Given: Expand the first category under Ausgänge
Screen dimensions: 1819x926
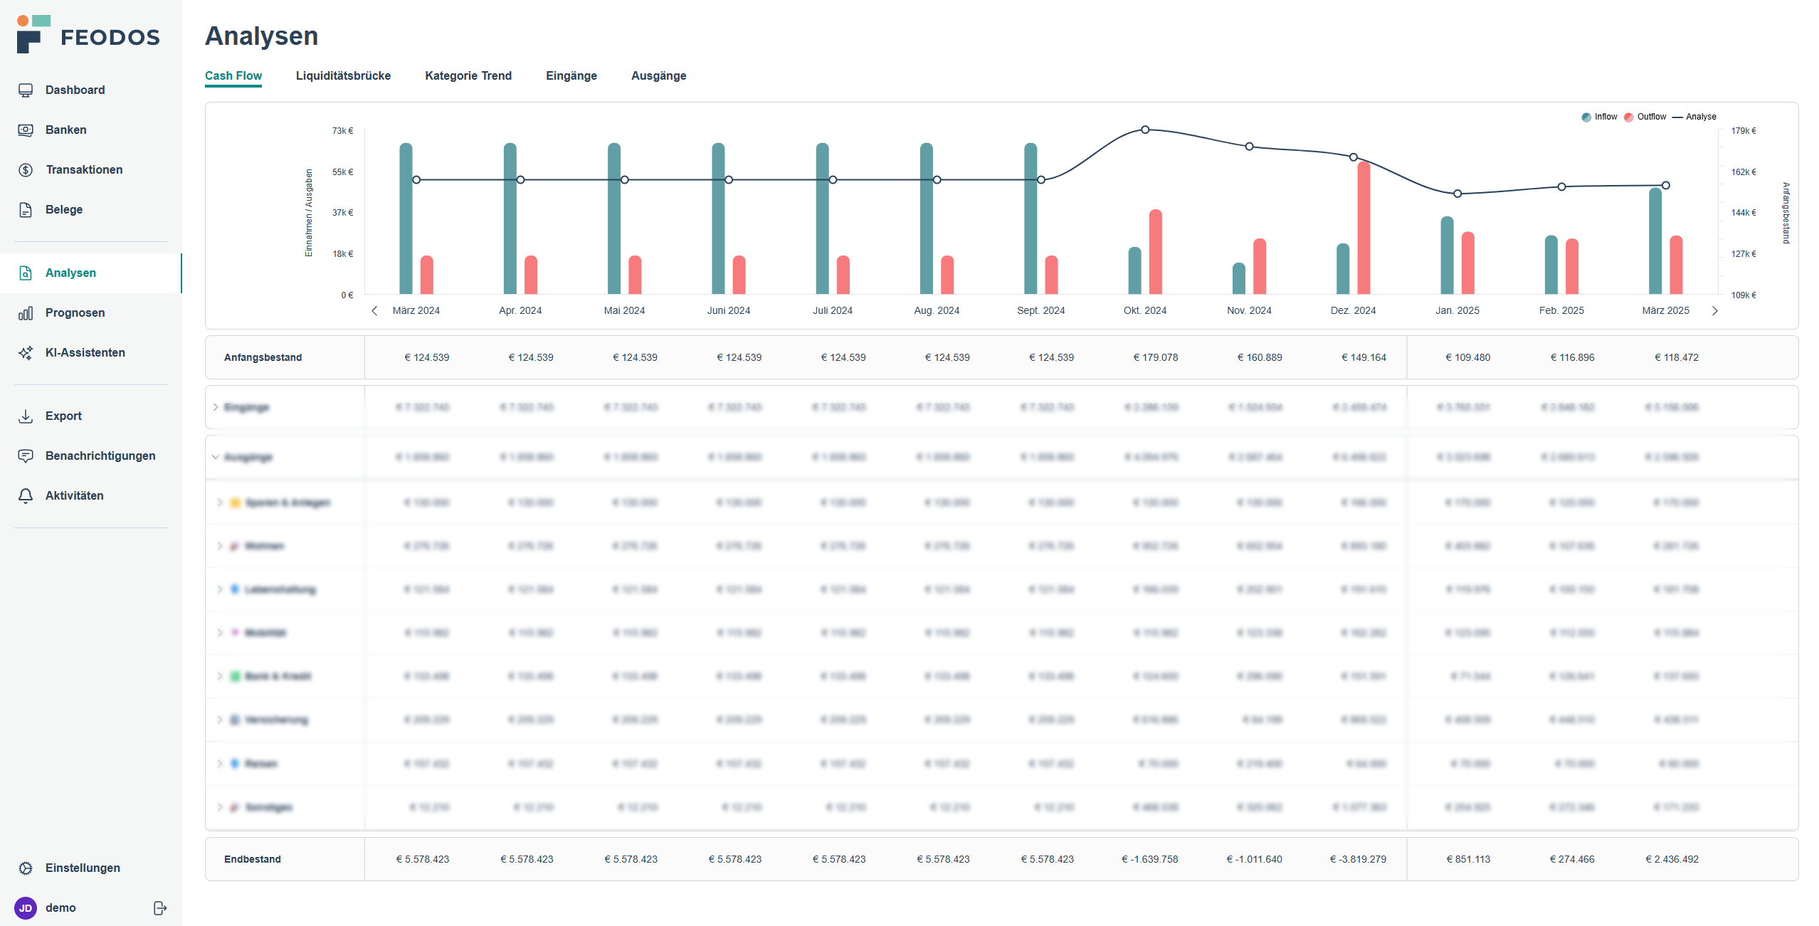Looking at the screenshot, I should tap(220, 503).
